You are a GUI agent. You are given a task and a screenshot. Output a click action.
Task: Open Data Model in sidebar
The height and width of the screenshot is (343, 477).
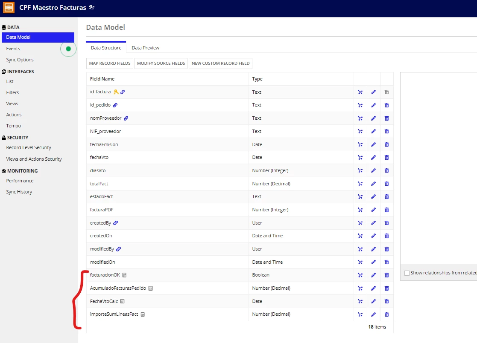[x=38, y=37]
